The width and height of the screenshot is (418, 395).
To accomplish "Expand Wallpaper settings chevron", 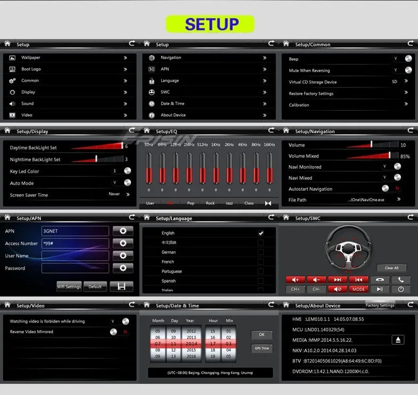I will tap(126, 57).
